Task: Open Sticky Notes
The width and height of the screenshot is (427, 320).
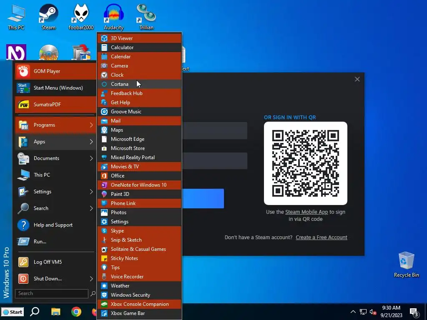Action: pyautogui.click(x=139, y=258)
